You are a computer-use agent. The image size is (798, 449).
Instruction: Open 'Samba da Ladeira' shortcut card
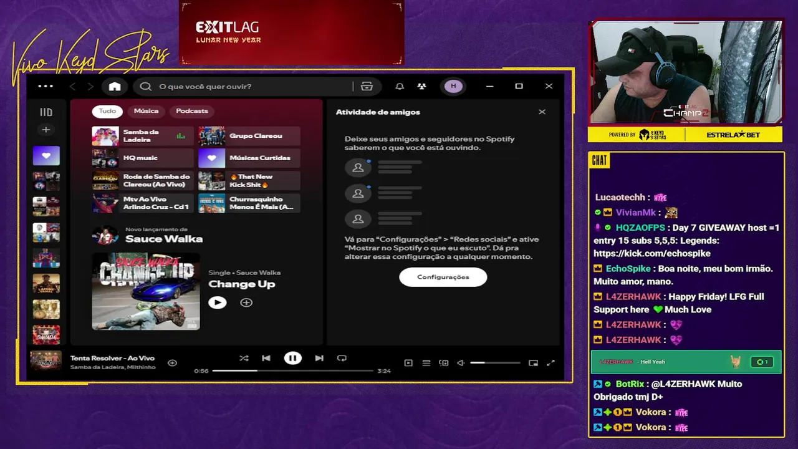pos(143,136)
